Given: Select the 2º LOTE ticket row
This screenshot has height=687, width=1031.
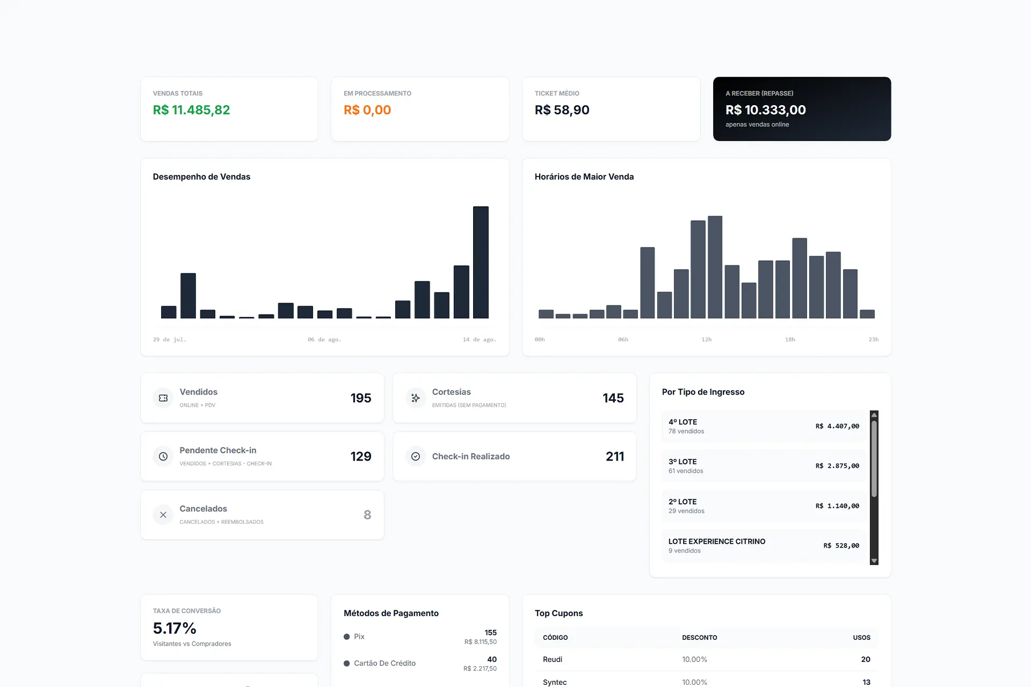Looking at the screenshot, I should tap(764, 506).
